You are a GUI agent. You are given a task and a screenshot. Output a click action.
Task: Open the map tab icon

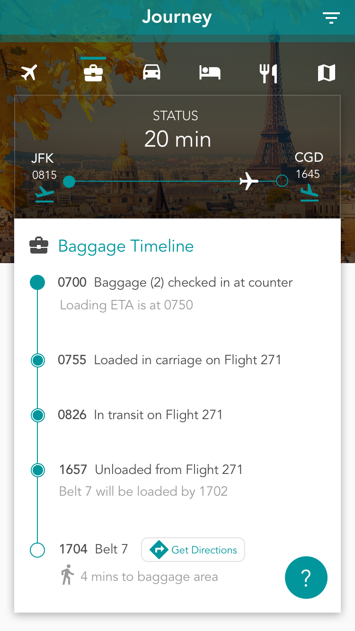click(x=327, y=73)
